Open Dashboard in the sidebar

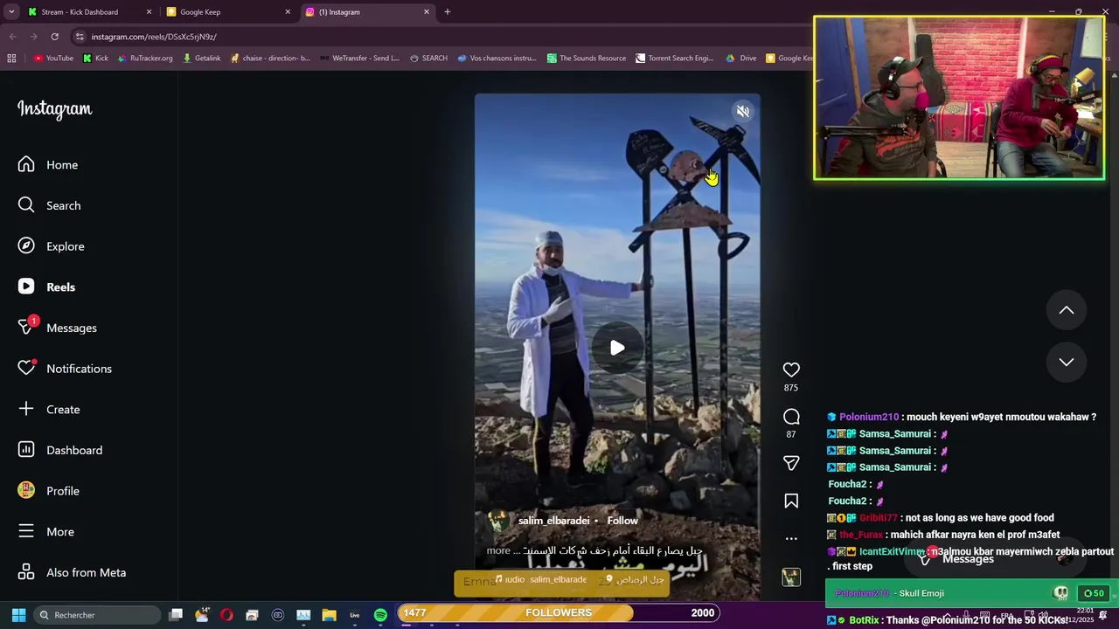click(x=60, y=450)
